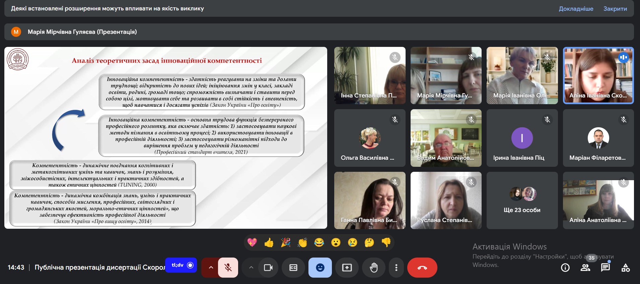This screenshot has width=640, height=284.
Task: Expand audio settings arrow beside microphone
Action: 211,268
